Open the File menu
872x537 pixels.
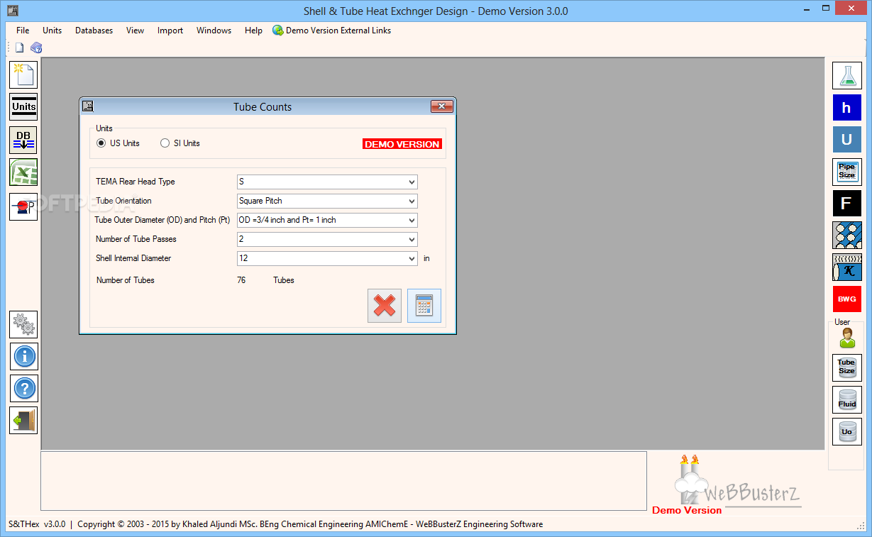tap(23, 31)
